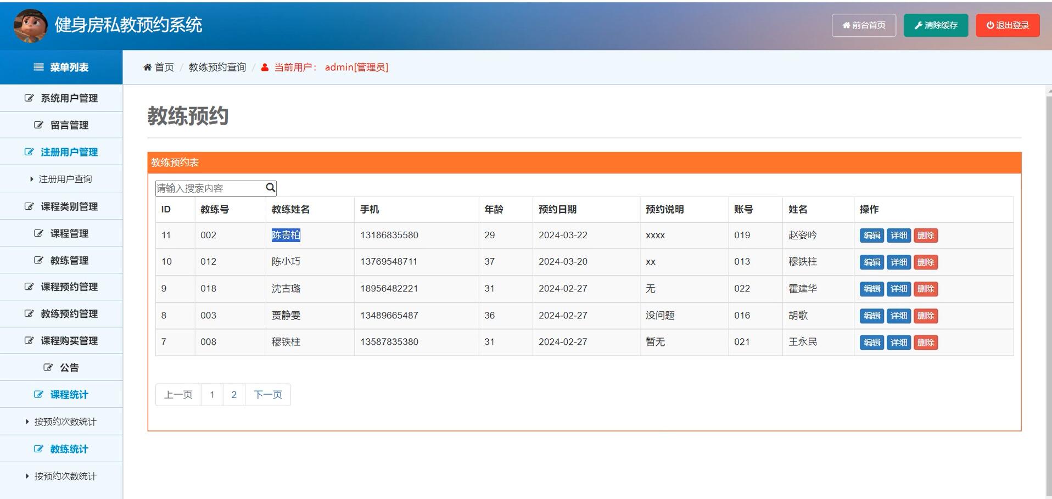This screenshot has height=499, width=1052.
Task: Click the edit icon beside 课程类别管理
Action: [x=29, y=206]
